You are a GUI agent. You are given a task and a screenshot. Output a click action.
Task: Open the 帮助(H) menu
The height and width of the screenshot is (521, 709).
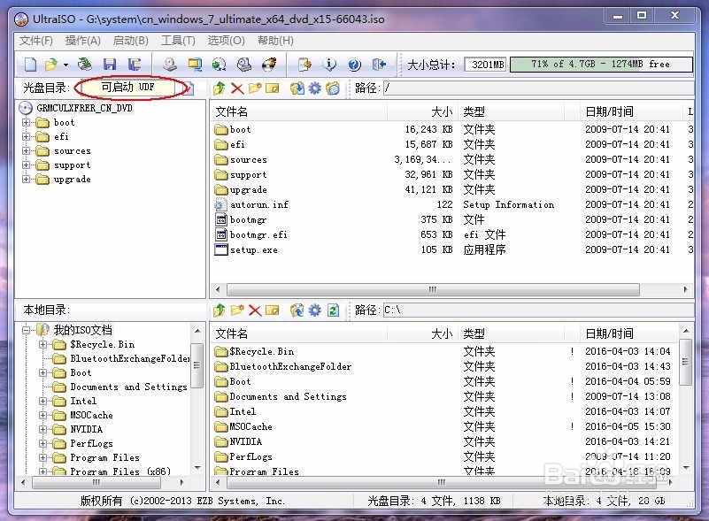coord(275,41)
